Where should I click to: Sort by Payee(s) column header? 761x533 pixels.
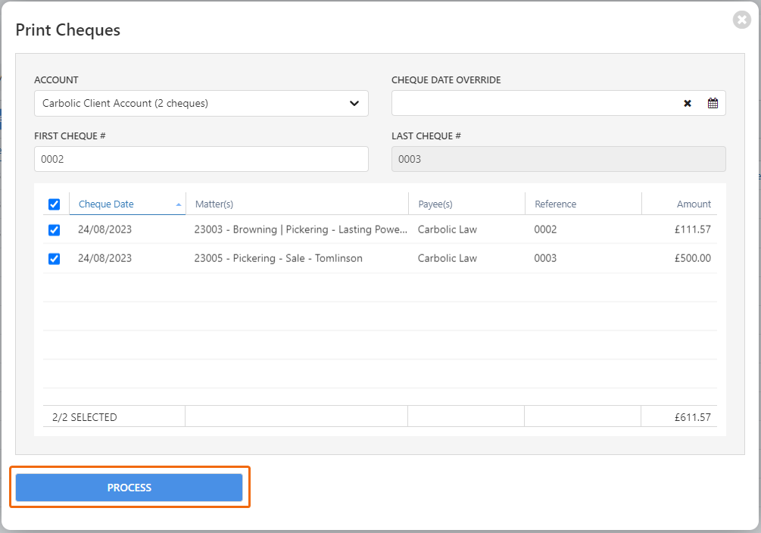pyautogui.click(x=435, y=204)
